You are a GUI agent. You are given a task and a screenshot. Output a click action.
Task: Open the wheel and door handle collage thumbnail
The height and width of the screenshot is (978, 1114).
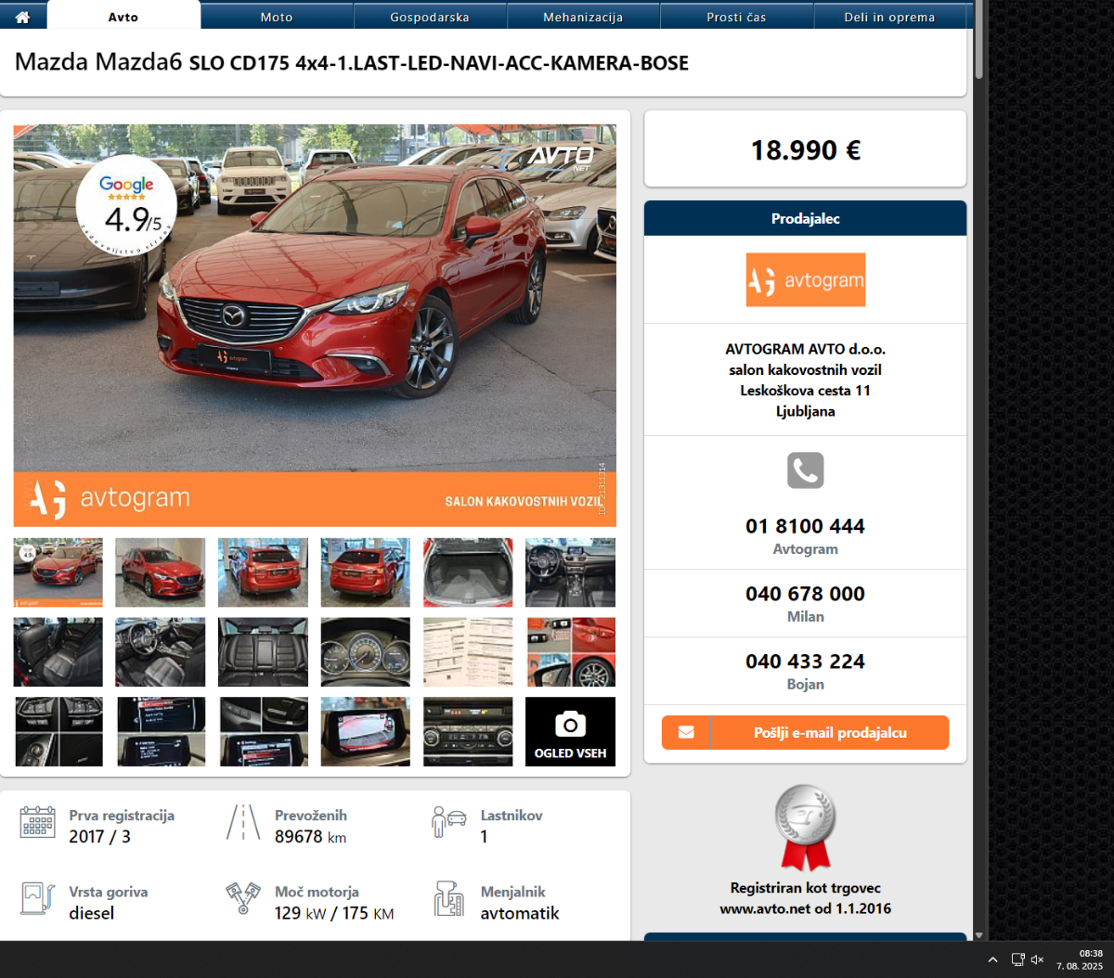570,652
